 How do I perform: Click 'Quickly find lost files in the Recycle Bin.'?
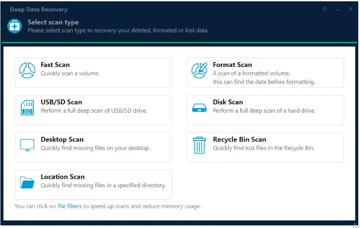tap(263, 148)
